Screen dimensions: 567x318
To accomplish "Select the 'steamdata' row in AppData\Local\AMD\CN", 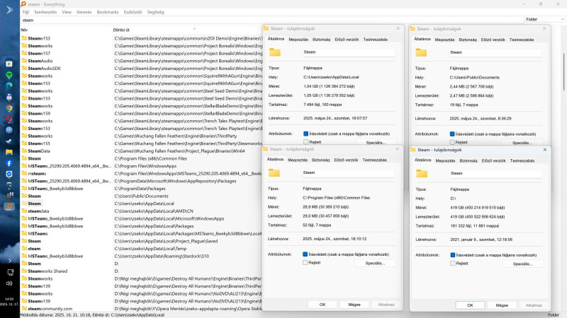I will coord(141,211).
